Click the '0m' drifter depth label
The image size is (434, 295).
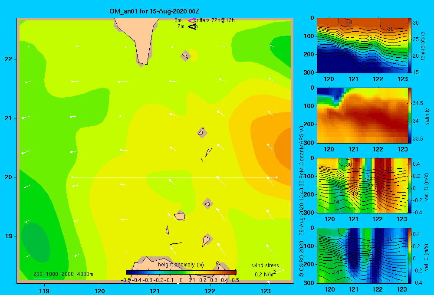click(x=178, y=20)
